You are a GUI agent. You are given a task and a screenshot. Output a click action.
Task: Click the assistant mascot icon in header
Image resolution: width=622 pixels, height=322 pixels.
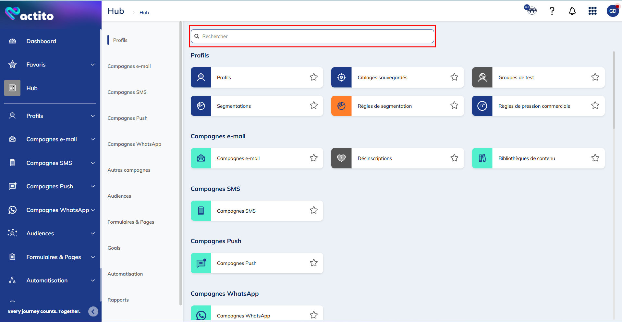531,10
